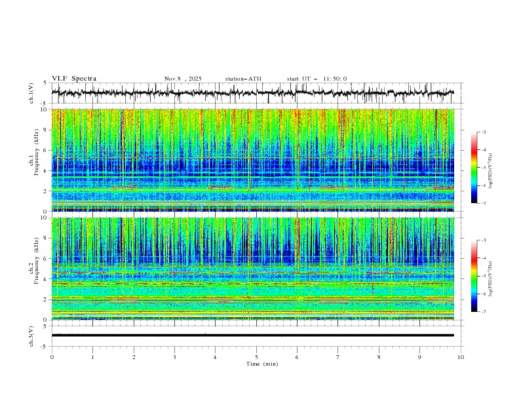Click the "start UT = 11:50:0" text
519x401 pixels.
point(317,79)
